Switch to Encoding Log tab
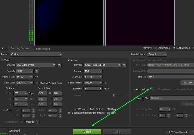 click(43, 49)
